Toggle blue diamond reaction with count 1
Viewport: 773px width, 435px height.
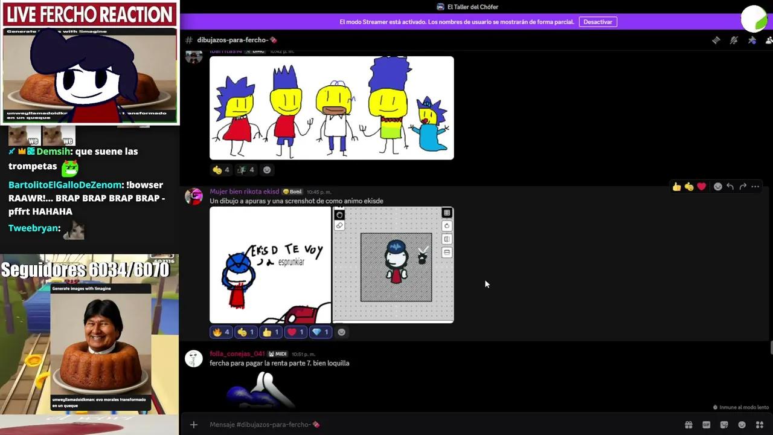pos(320,332)
